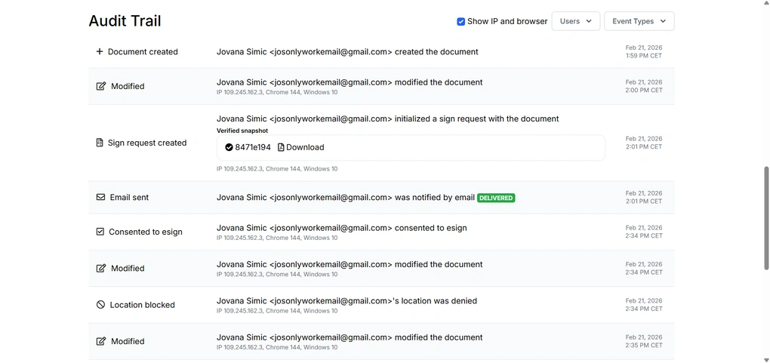Click the 2:00 PM CET timestamp
Image resolution: width=770 pixels, height=363 pixels.
point(644,90)
